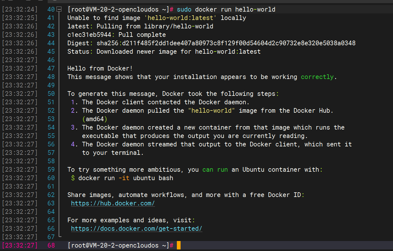Click 'Downloaded newer image for hello-world' text
Screen dimensions: 393x251
pos(166,52)
